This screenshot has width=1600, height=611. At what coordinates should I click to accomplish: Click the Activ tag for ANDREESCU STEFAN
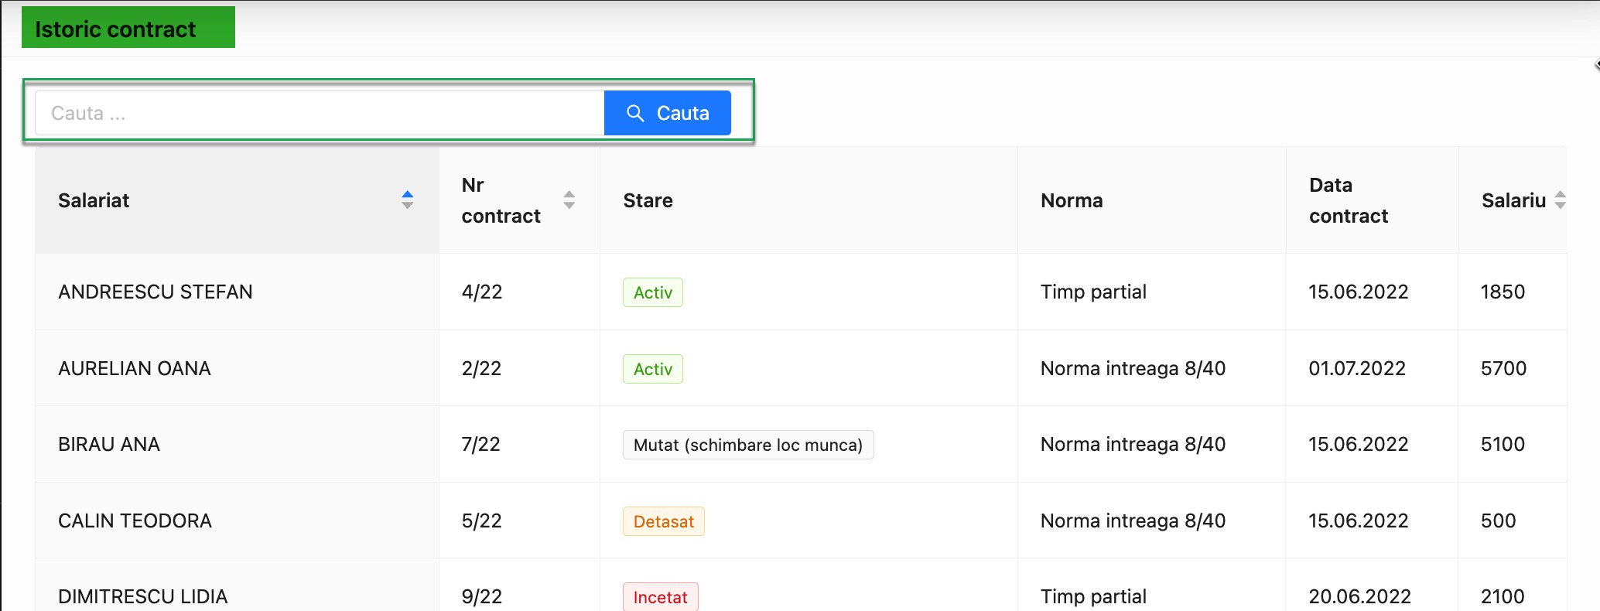pyautogui.click(x=653, y=292)
